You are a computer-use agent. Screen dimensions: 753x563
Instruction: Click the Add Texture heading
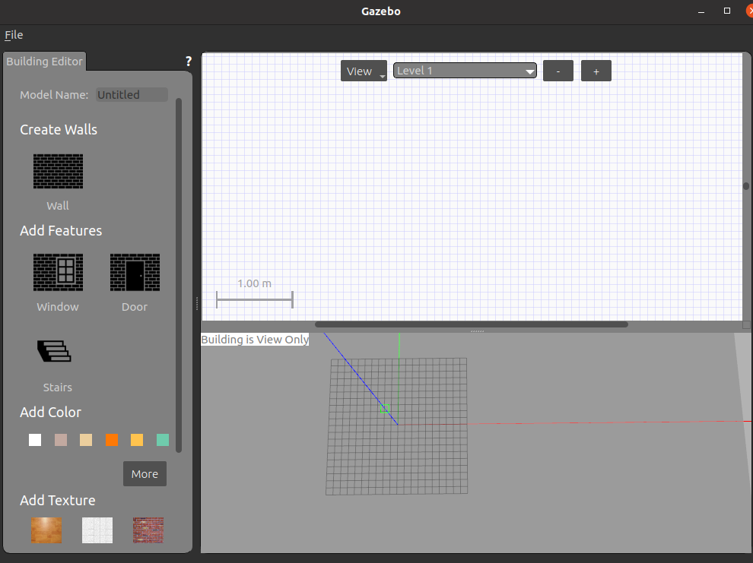(x=58, y=500)
